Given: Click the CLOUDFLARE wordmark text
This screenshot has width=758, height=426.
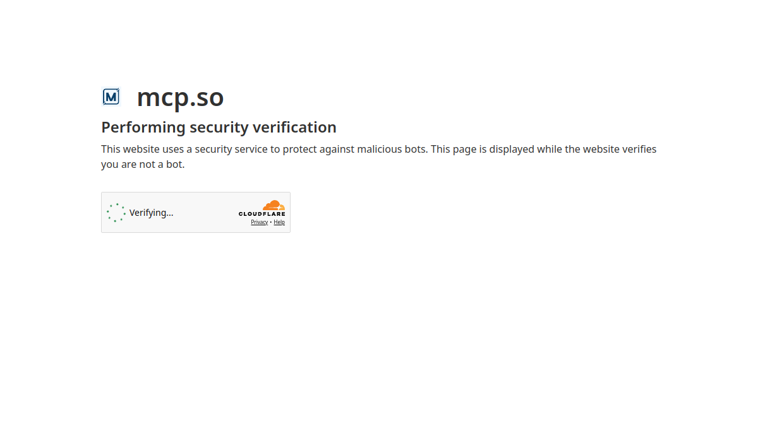Looking at the screenshot, I should pyautogui.click(x=262, y=214).
